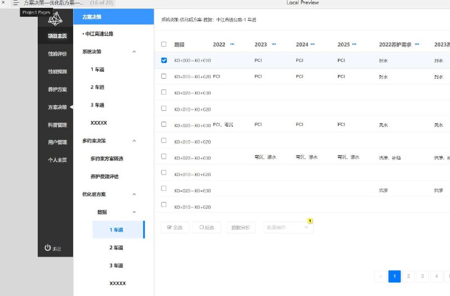Screen dimensions: 450x296
Task: Select 1 车道 under 数据
Action: click(x=118, y=230)
